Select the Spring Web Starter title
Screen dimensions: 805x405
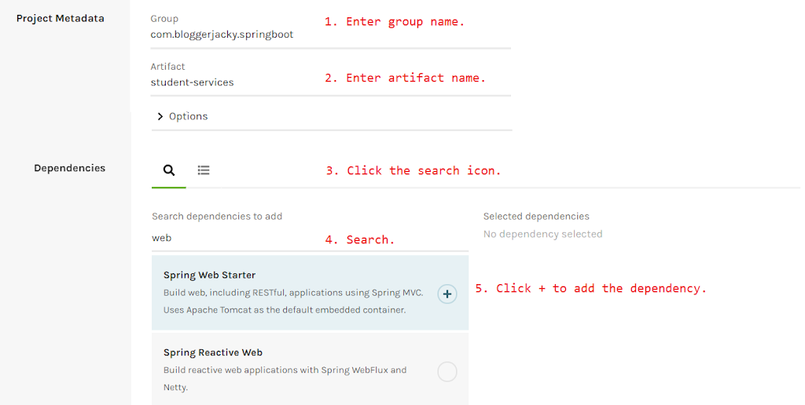[209, 275]
